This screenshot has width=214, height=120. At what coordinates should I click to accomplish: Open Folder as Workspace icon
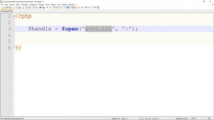point(79,7)
